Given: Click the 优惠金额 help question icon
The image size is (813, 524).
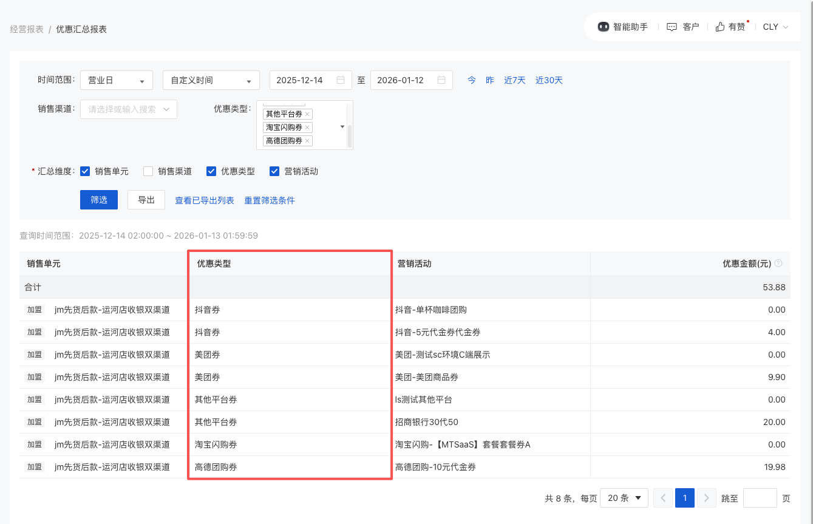Looking at the screenshot, I should click(x=778, y=264).
